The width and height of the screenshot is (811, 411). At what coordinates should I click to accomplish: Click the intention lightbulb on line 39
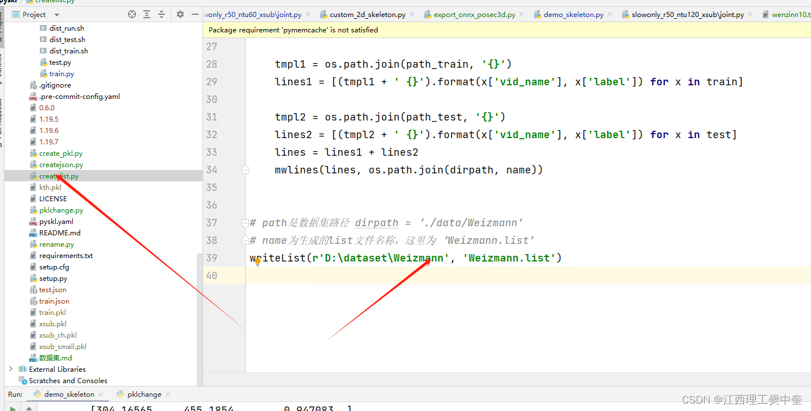[258, 261]
